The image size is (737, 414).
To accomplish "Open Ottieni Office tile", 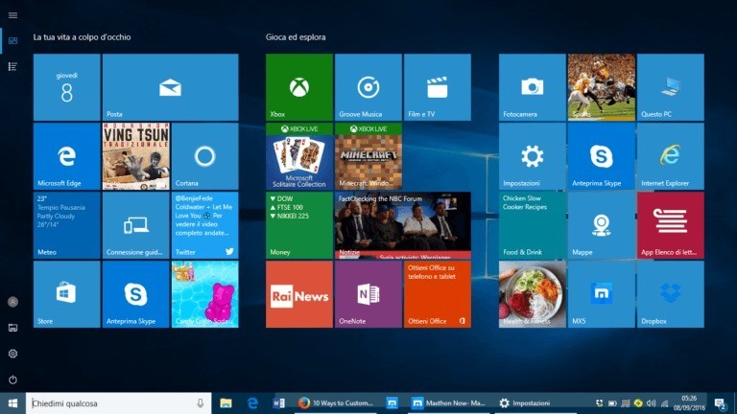I will [x=438, y=294].
